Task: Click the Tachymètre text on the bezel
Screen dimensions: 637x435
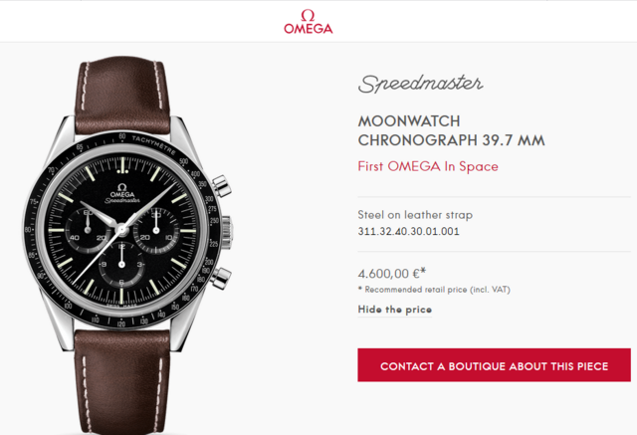Action: [153, 145]
